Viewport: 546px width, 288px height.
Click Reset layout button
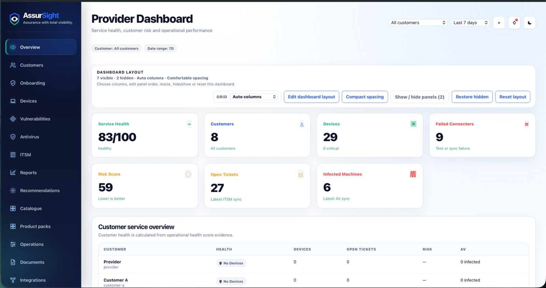(x=513, y=97)
